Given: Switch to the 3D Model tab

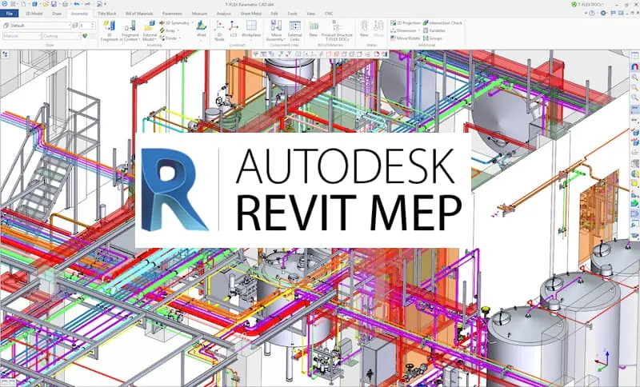Looking at the screenshot, I should tap(34, 14).
